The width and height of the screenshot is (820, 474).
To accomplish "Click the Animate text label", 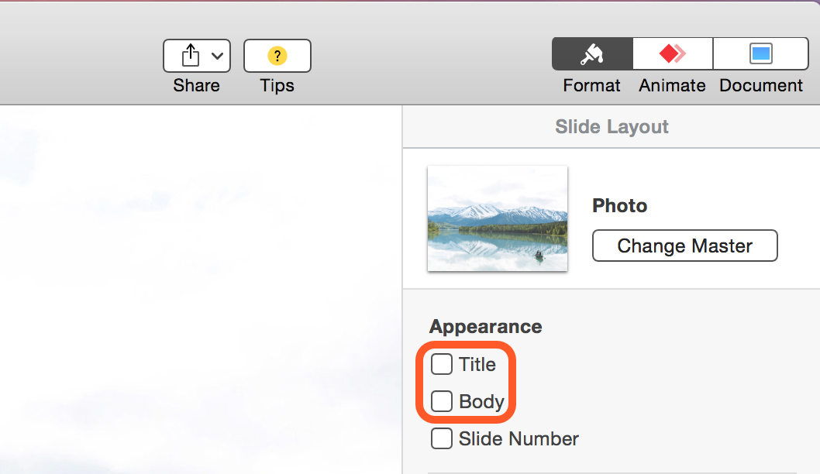I will tap(672, 85).
